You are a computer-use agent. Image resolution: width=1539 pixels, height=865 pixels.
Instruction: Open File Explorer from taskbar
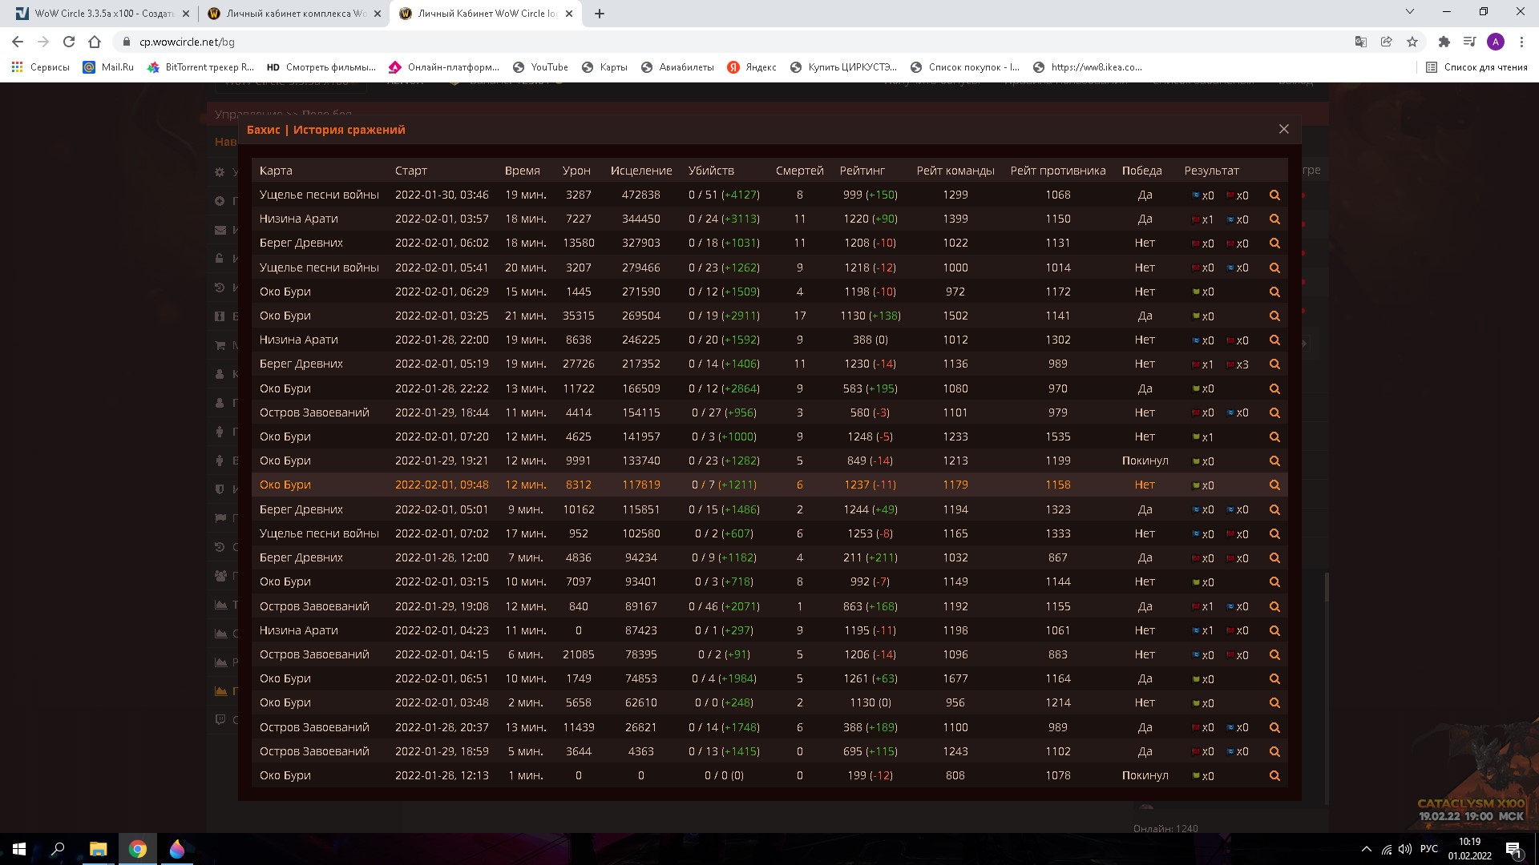pos(98,849)
